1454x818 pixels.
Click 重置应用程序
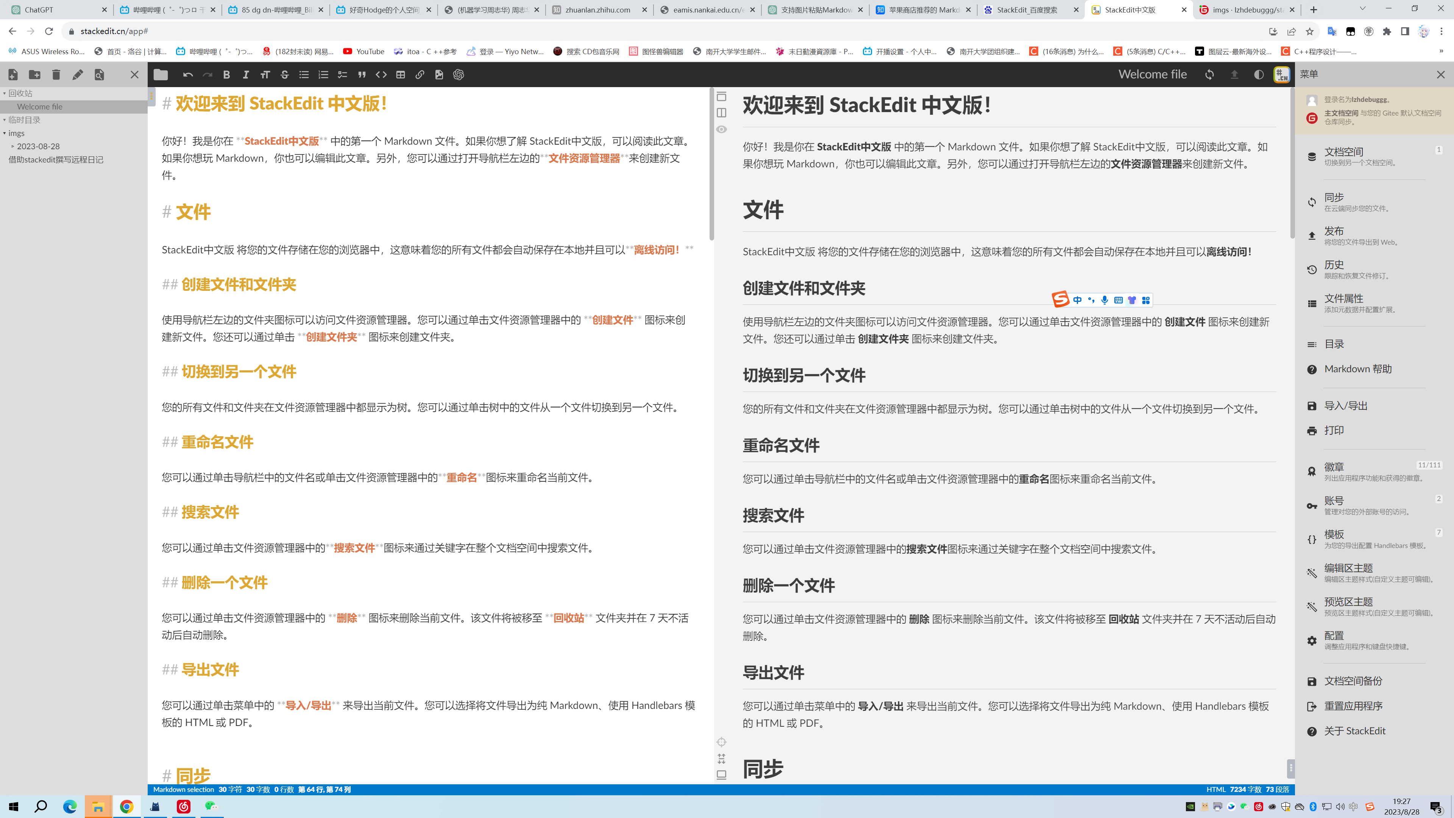click(1374, 706)
